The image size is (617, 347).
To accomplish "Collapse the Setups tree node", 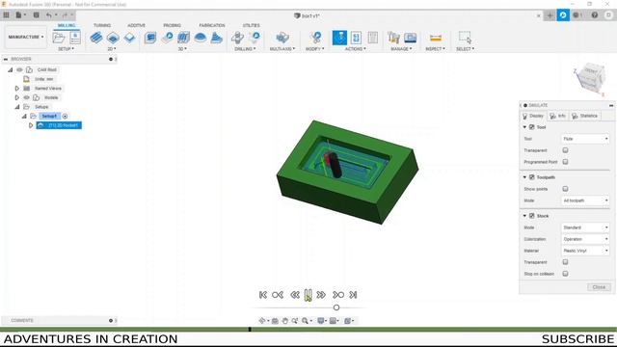I will pos(17,107).
